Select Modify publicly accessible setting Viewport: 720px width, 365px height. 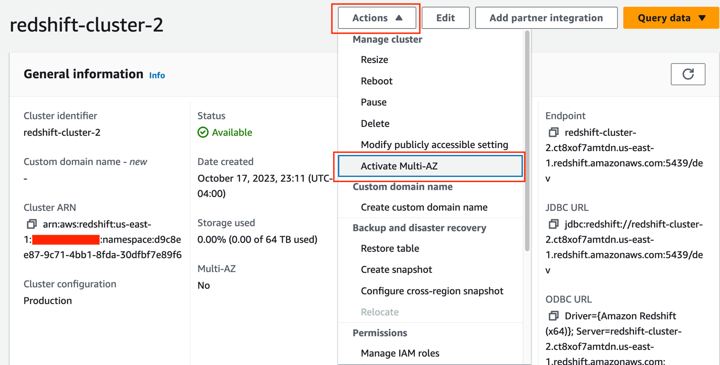pos(431,145)
